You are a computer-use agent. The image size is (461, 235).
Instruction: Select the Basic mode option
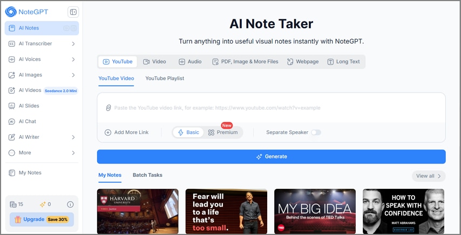point(188,132)
